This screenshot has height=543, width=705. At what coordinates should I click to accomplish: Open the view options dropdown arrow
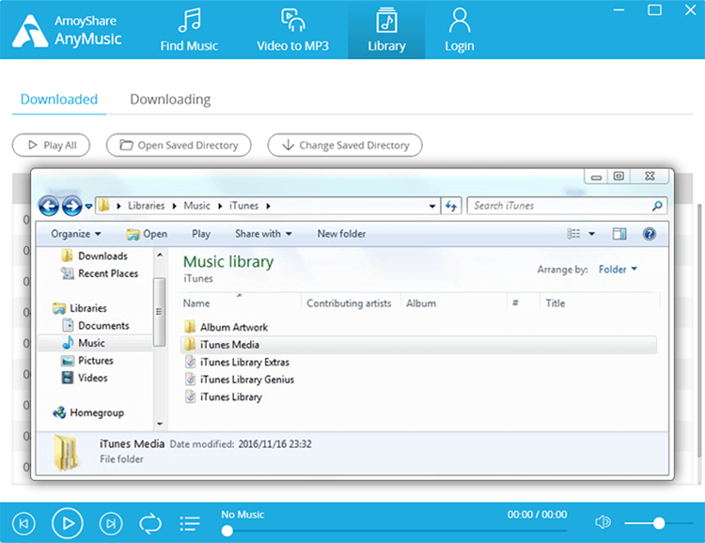[591, 234]
